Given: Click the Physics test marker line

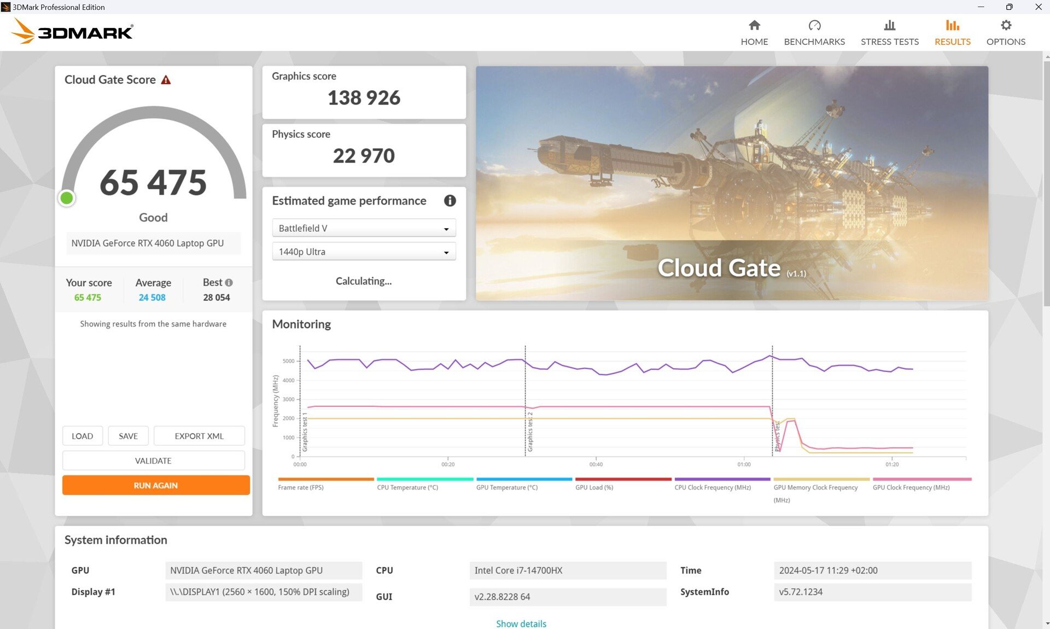Looking at the screenshot, I should [x=772, y=400].
